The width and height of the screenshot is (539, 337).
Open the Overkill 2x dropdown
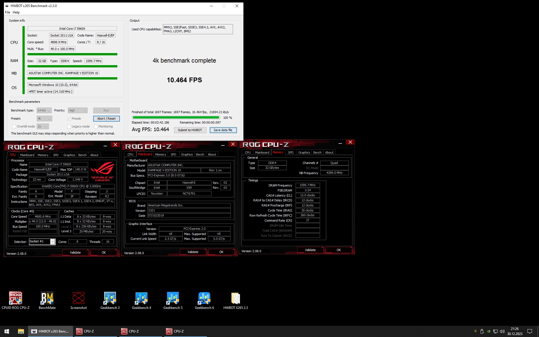(43, 126)
